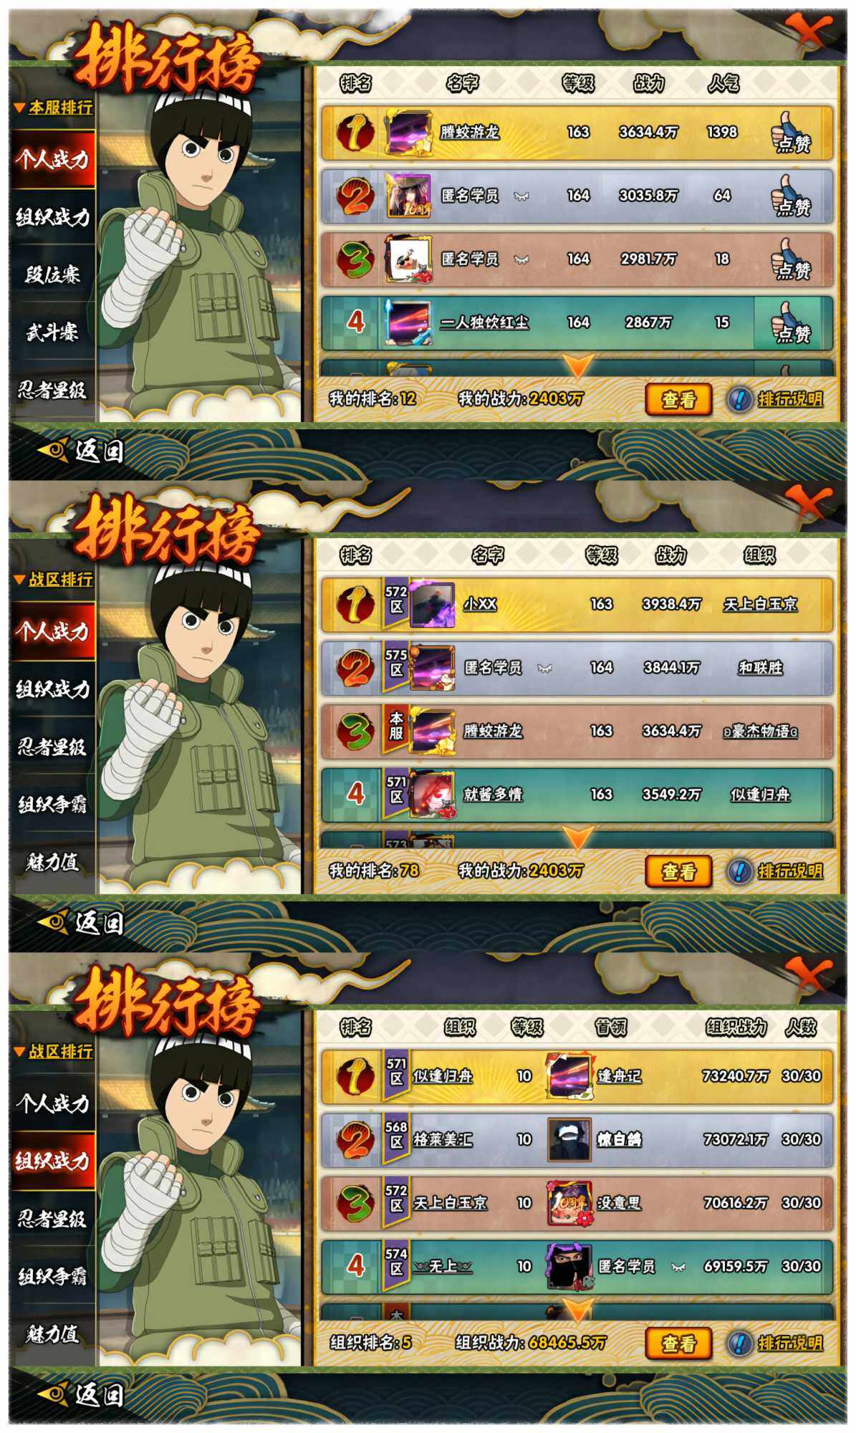Image resolution: width=856 pixels, height=1433 pixels.
Task: Open the 和联胜 organization link
Action: 760,668
